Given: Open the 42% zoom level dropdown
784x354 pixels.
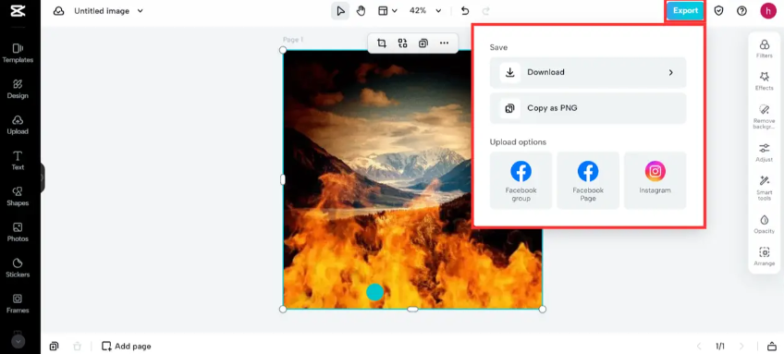Looking at the screenshot, I should click(425, 11).
